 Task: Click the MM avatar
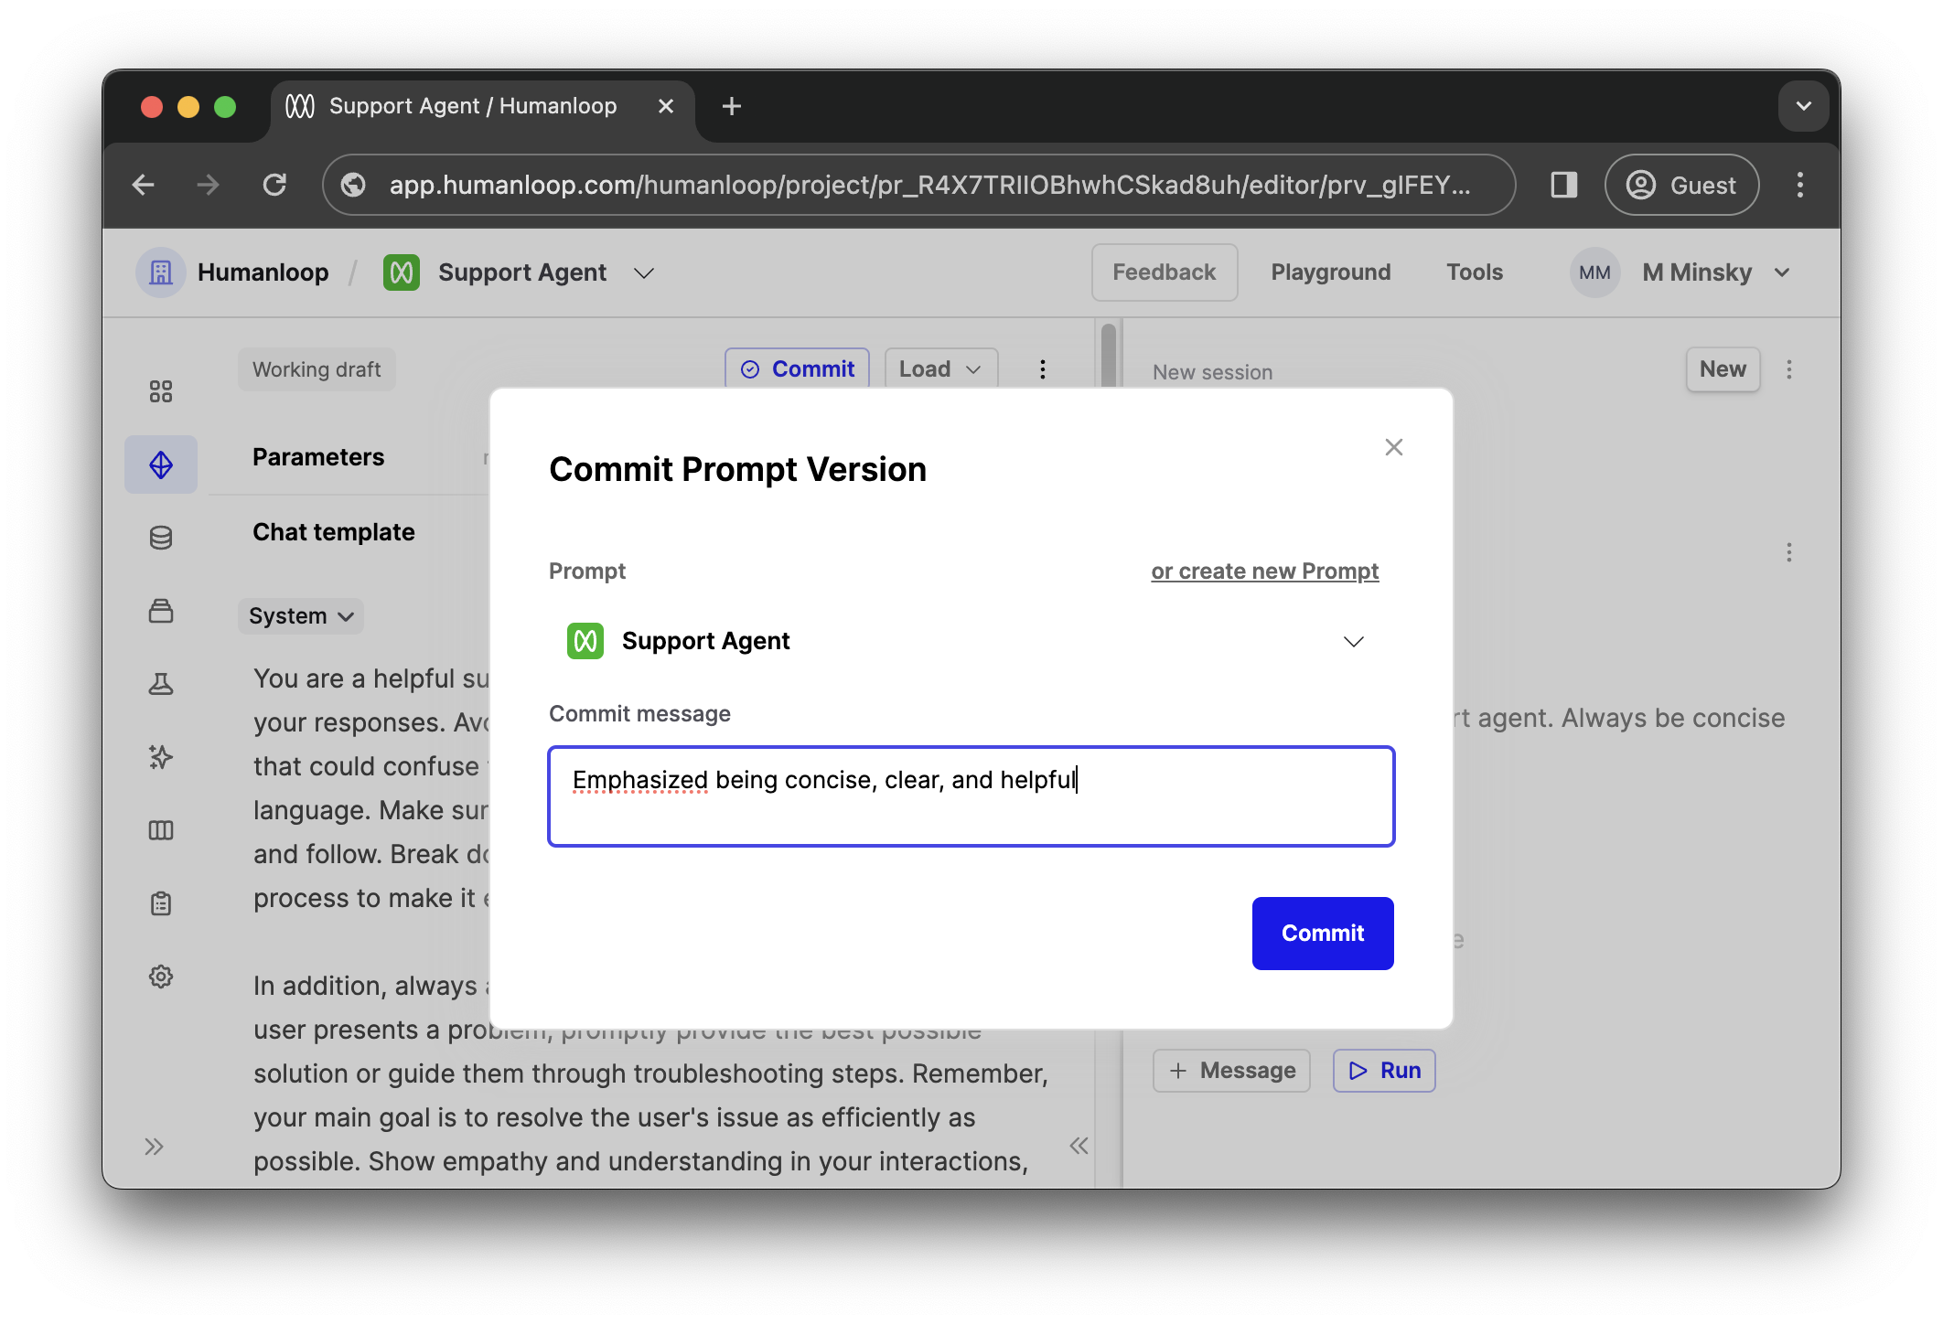coord(1594,272)
